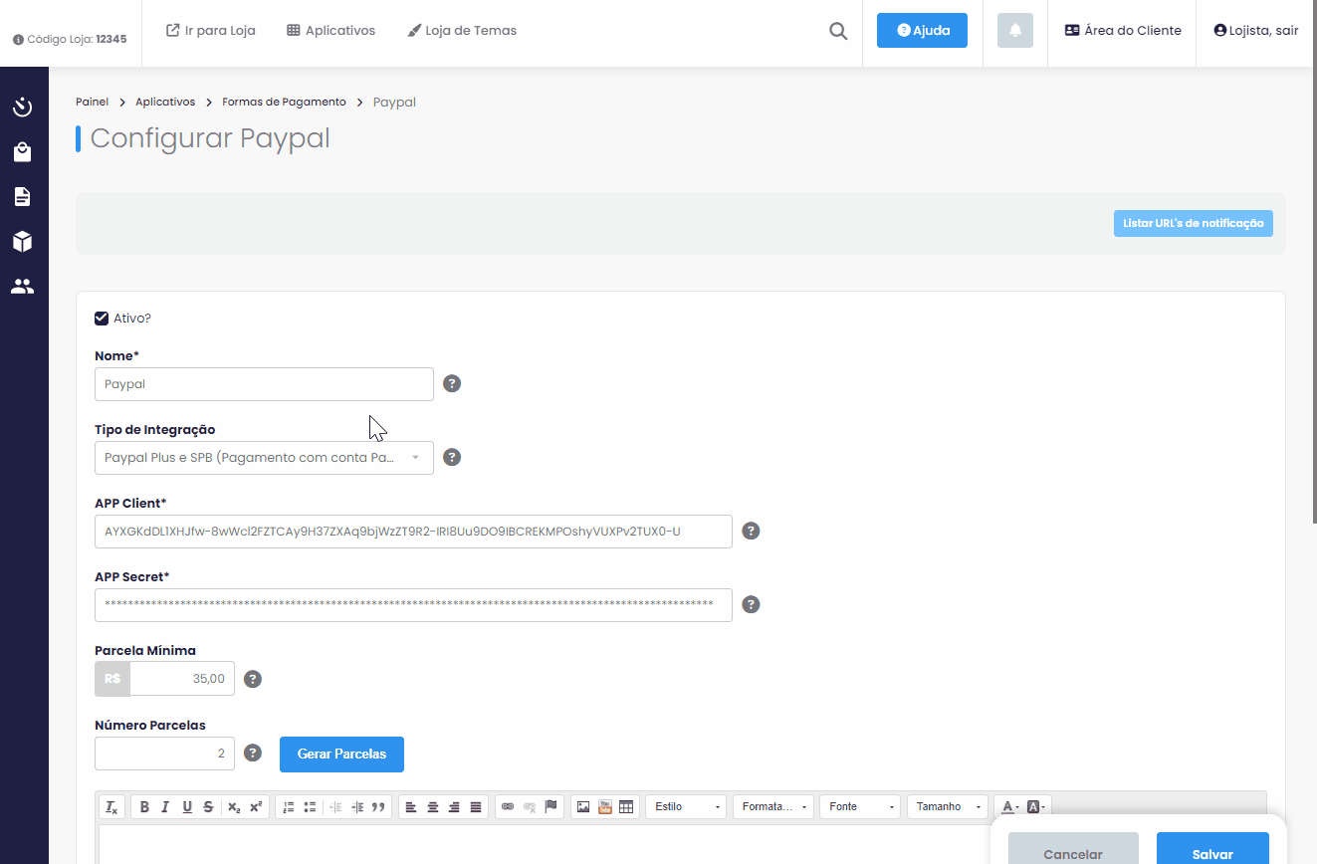
Task: Insert an image in the editor
Action: click(x=583, y=806)
